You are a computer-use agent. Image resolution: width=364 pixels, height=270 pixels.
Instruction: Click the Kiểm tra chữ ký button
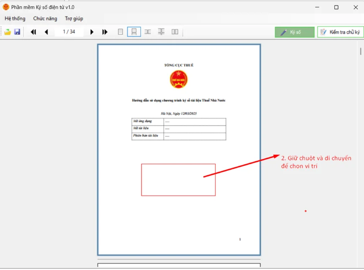coord(341,32)
